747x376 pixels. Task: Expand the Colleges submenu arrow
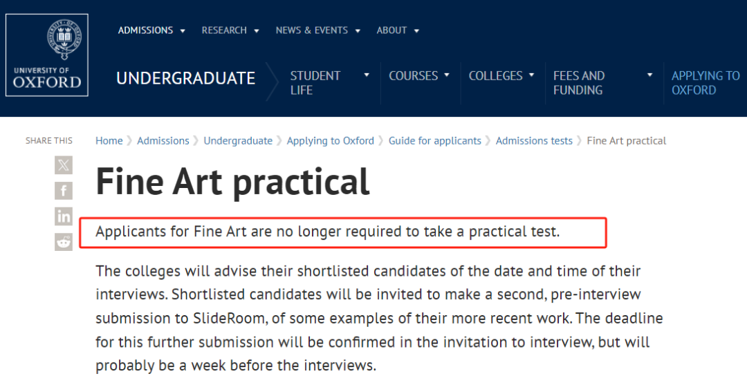click(x=531, y=75)
